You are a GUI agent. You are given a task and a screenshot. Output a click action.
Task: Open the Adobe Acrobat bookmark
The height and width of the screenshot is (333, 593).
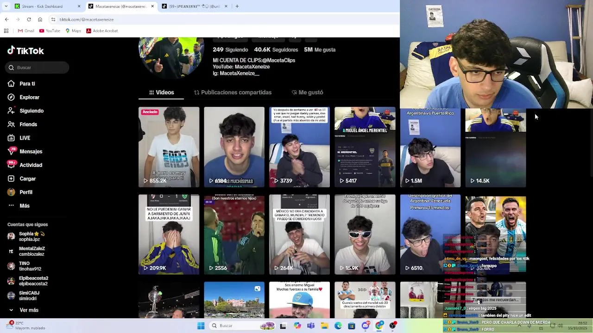(x=102, y=31)
